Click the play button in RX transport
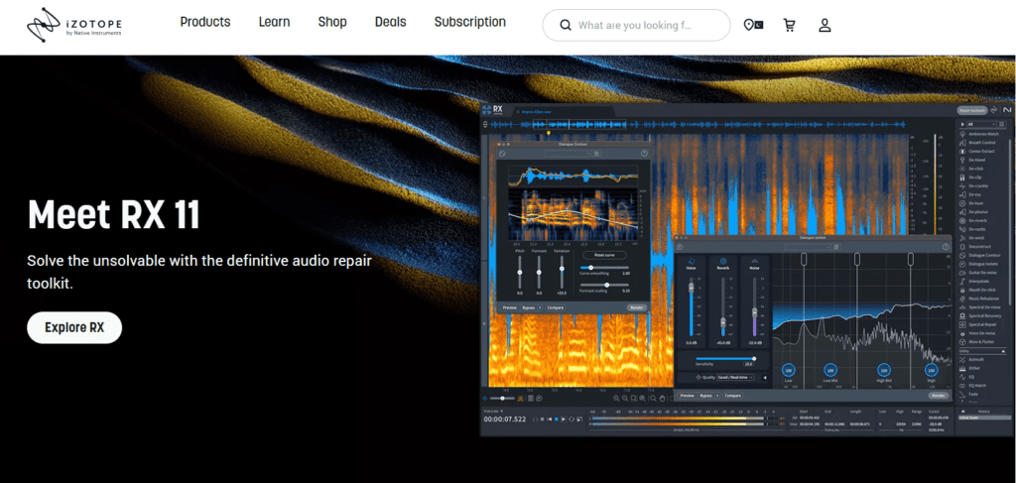Viewport: 1016px width, 483px height. [564, 419]
